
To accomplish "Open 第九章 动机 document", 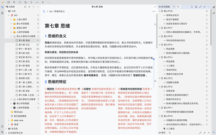I will tap(24, 53).
